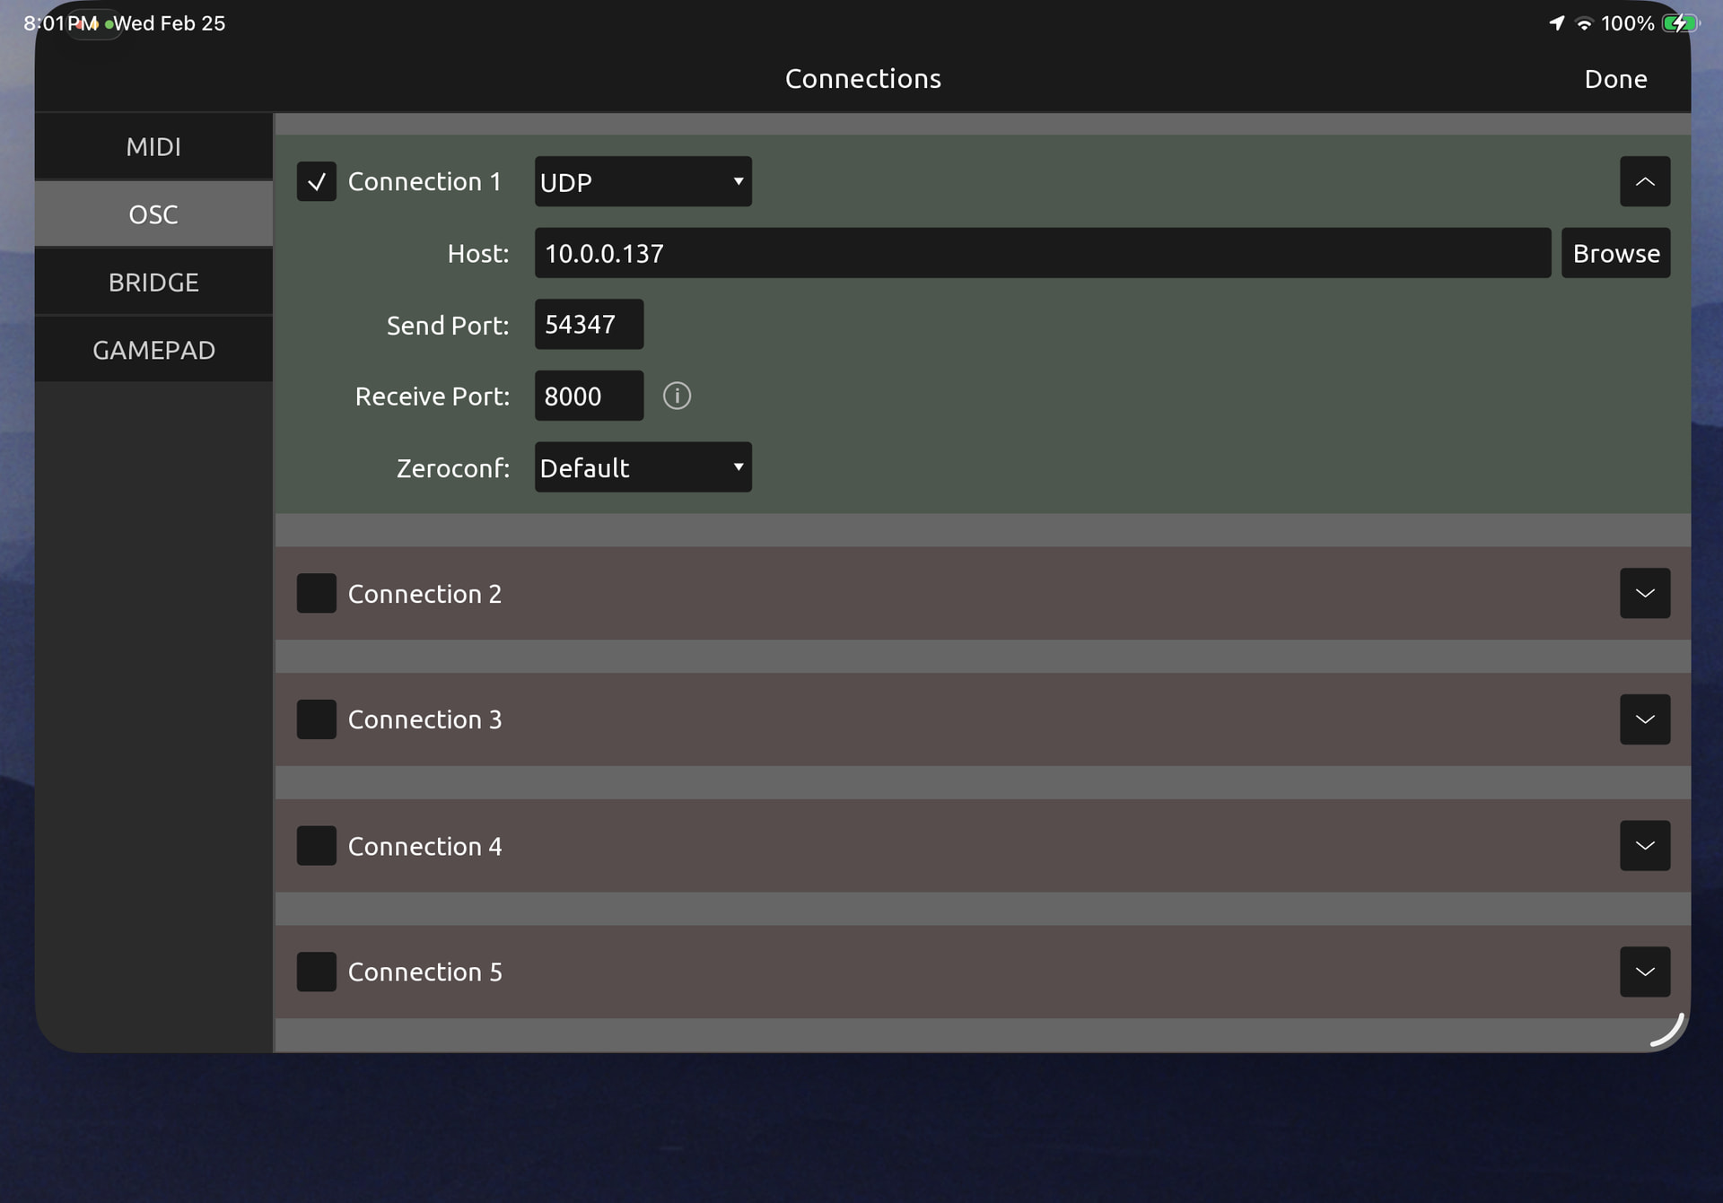Enable the Connection 5 checkbox
The height and width of the screenshot is (1203, 1723).
(316, 972)
